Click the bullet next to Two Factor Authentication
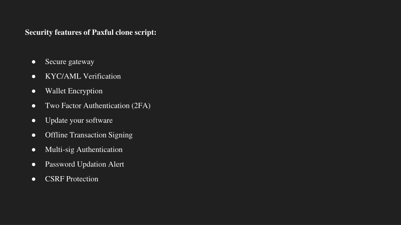 click(x=34, y=105)
